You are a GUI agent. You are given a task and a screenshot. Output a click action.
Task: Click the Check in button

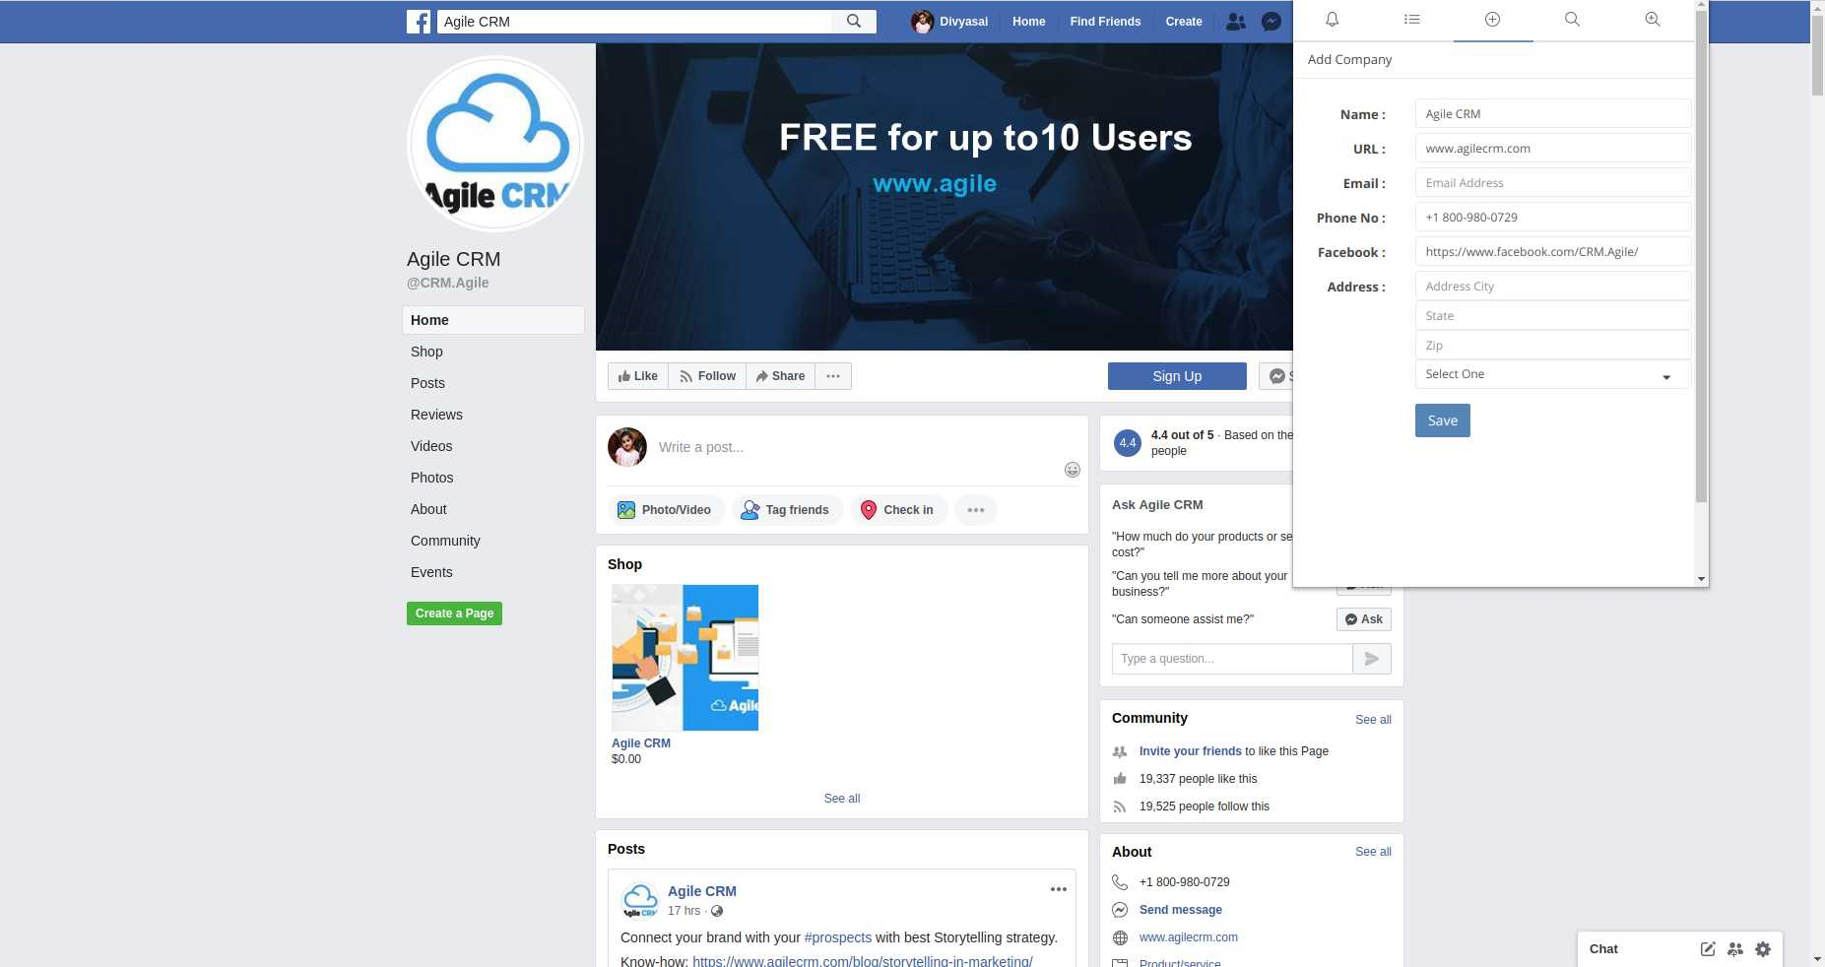click(897, 510)
